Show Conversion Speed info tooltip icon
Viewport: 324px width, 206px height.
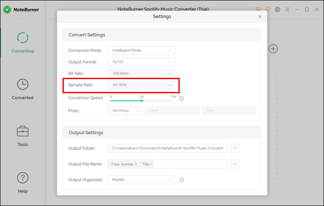[181, 98]
